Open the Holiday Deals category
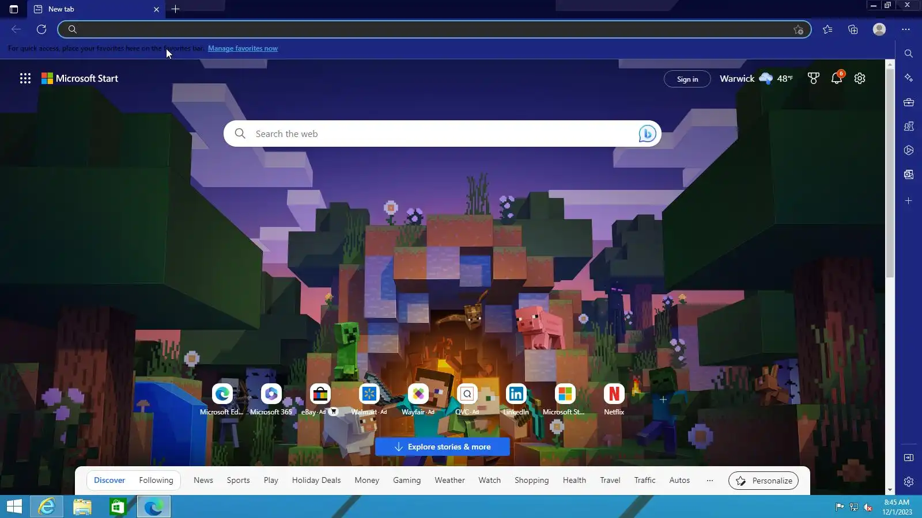This screenshot has width=922, height=518. [x=316, y=480]
